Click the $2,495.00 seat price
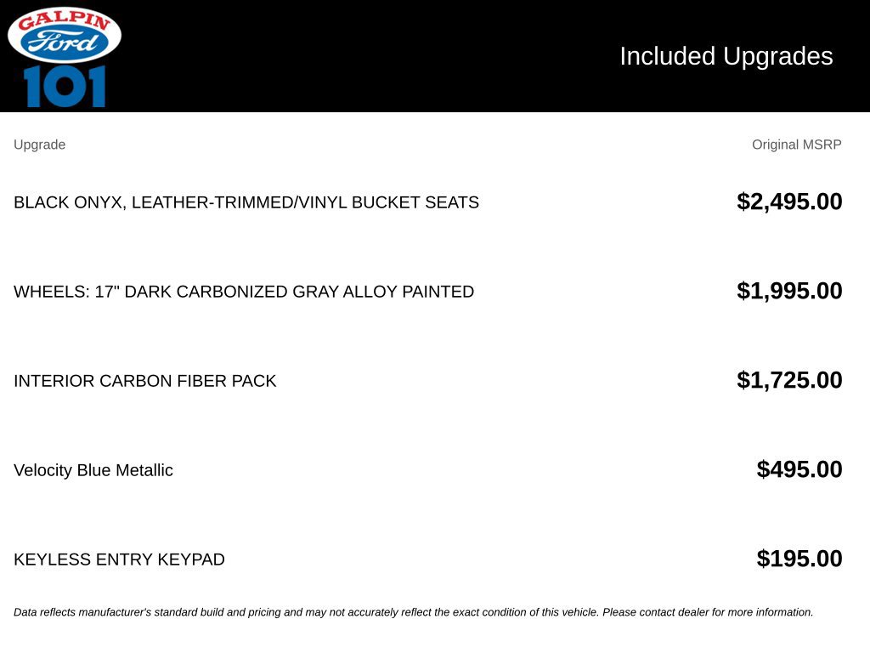The image size is (870, 653). pos(789,202)
